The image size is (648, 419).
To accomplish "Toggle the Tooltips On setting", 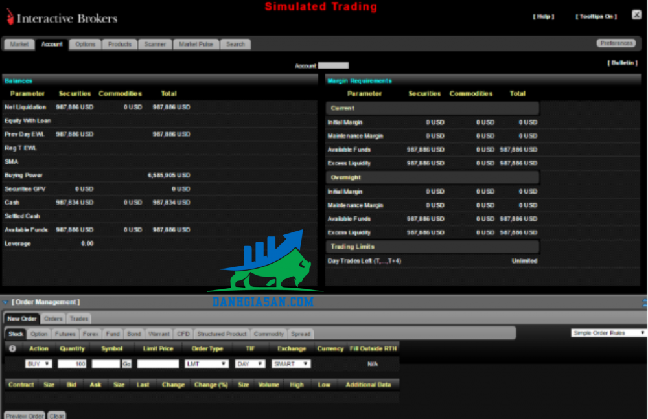I will point(596,17).
